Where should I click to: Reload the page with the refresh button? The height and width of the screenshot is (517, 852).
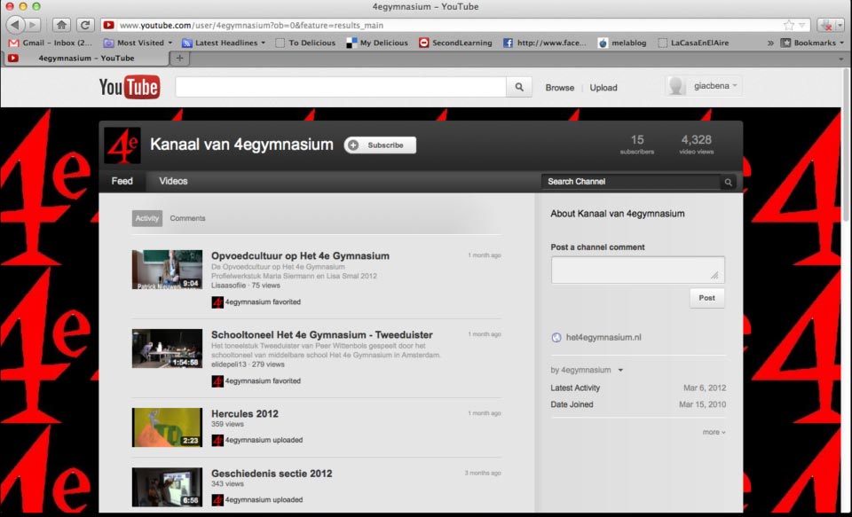pos(85,25)
